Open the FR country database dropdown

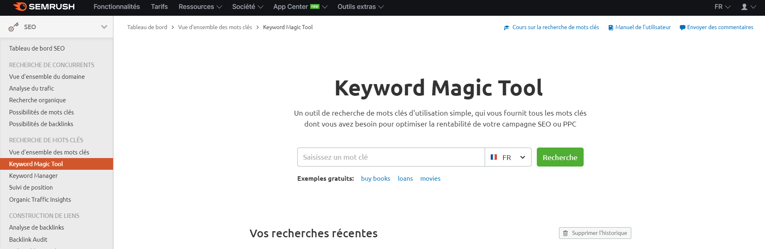coord(508,157)
